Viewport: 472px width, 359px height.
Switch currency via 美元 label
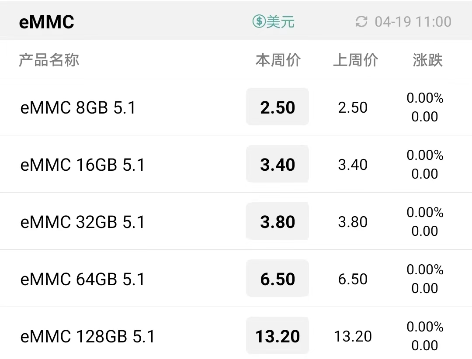click(281, 22)
